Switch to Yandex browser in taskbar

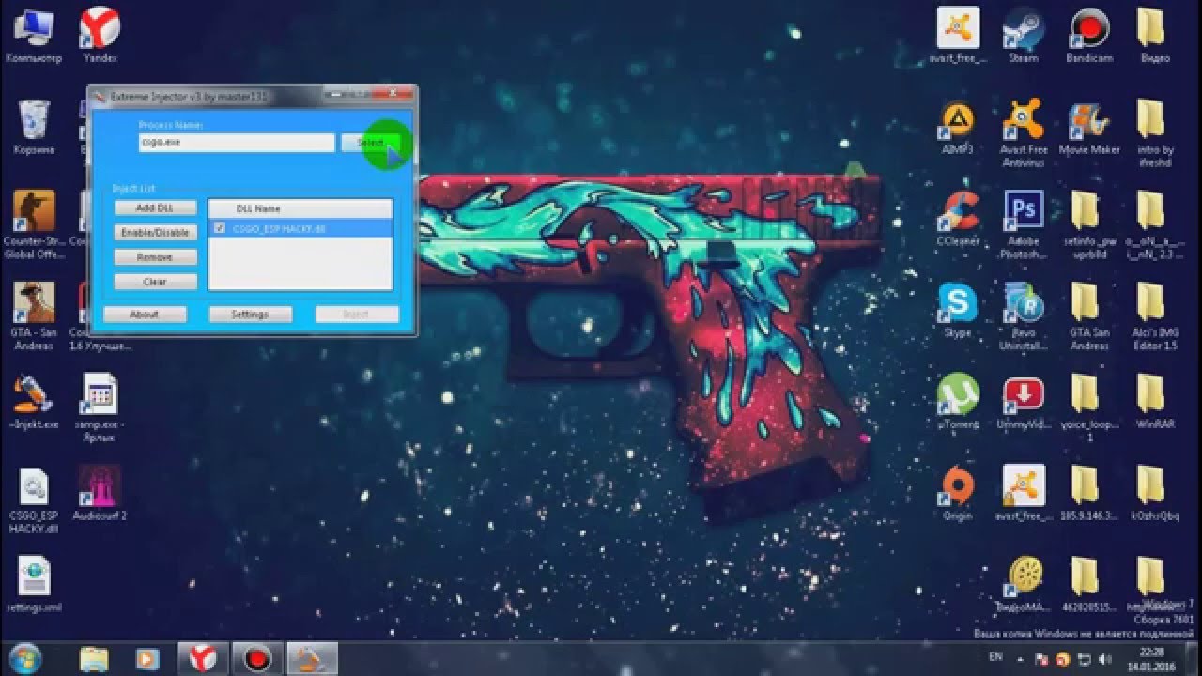coord(204,658)
